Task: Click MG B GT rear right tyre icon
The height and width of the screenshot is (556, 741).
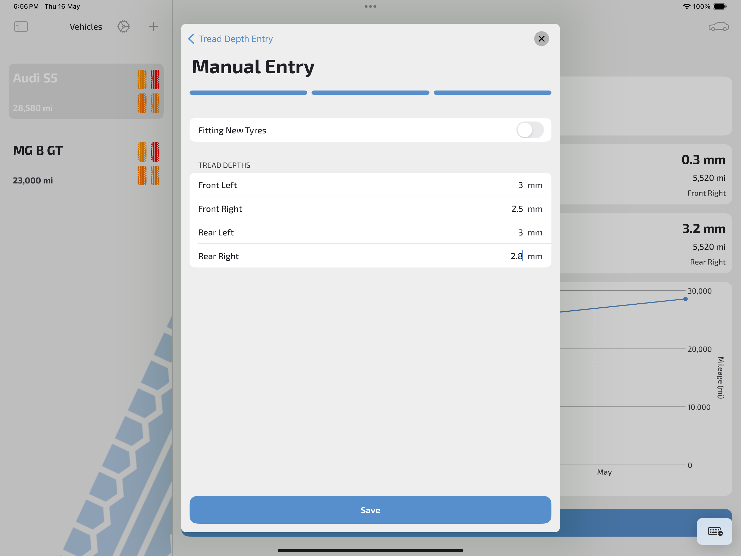Action: [x=155, y=175]
